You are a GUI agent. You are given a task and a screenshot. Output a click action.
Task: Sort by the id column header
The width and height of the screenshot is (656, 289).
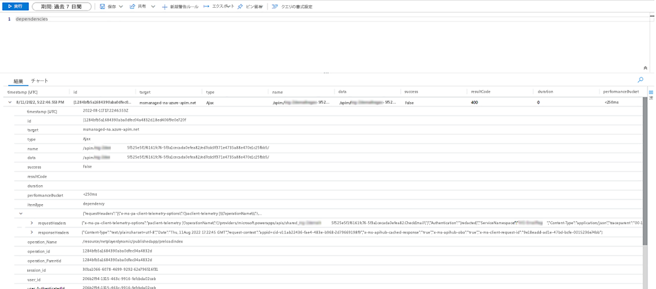[76, 91]
